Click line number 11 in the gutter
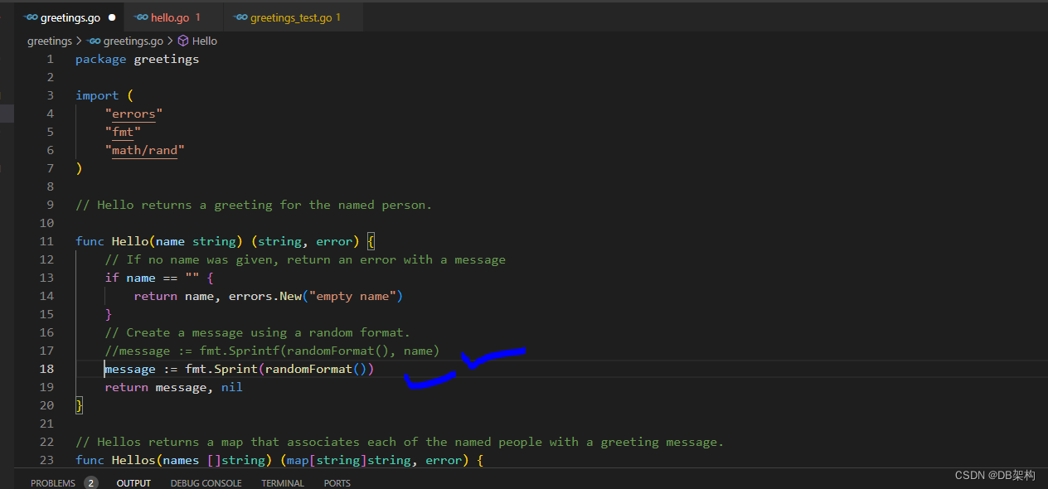Image resolution: width=1048 pixels, height=489 pixels. coord(46,241)
